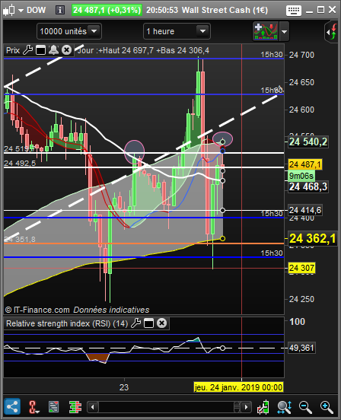This screenshot has width=341, height=420.
Task: Open the '1 heure' timeframe dropdown
Action: [x=177, y=31]
